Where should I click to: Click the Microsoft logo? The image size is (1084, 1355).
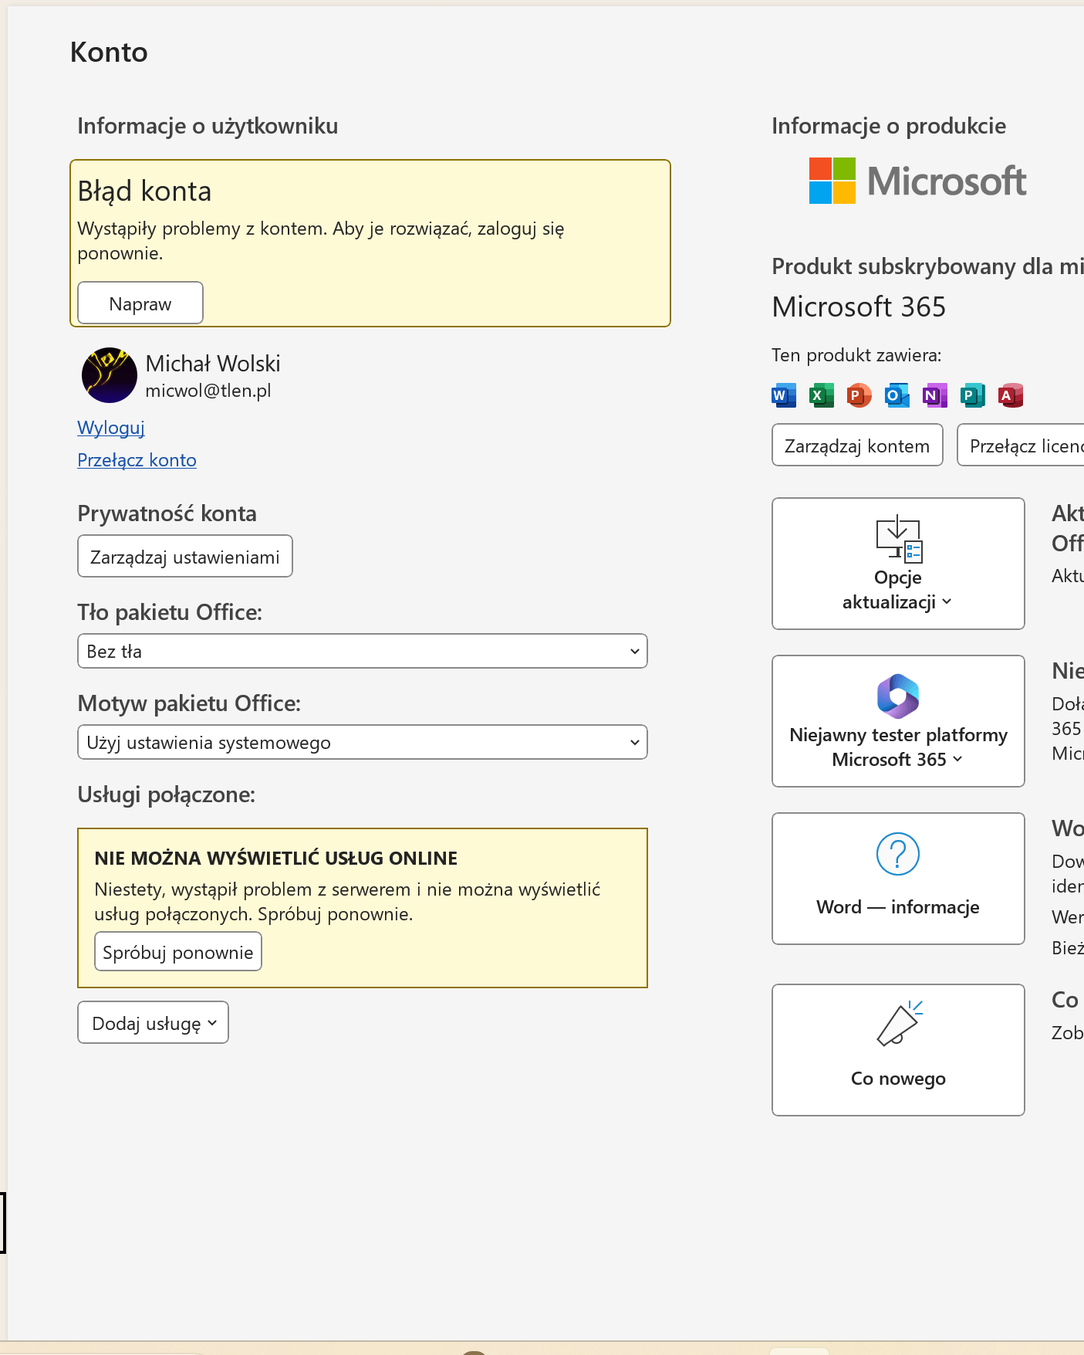tap(917, 181)
